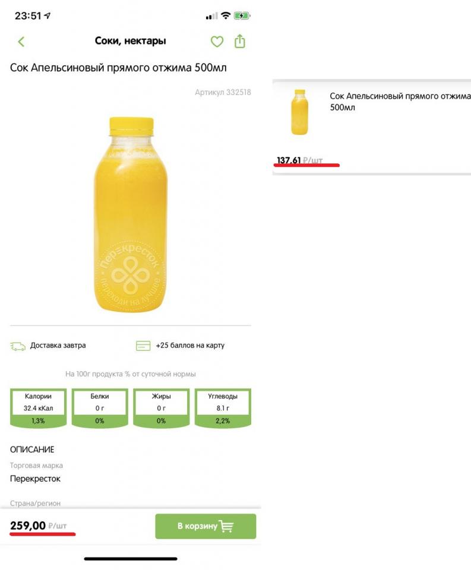Tap the «Белки» nutrition tile
Image resolution: width=471 pixels, height=570 pixels.
pos(100,407)
